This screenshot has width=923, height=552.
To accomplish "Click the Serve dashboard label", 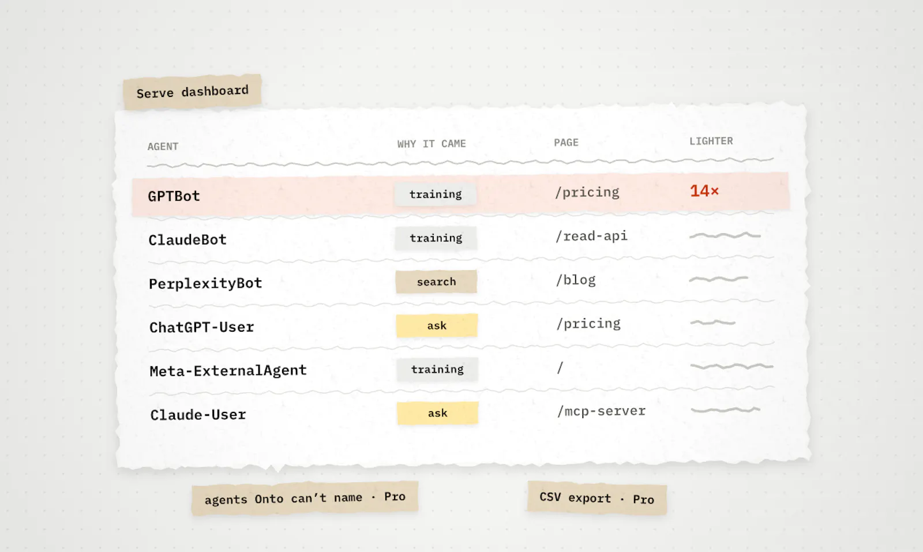I will point(192,92).
